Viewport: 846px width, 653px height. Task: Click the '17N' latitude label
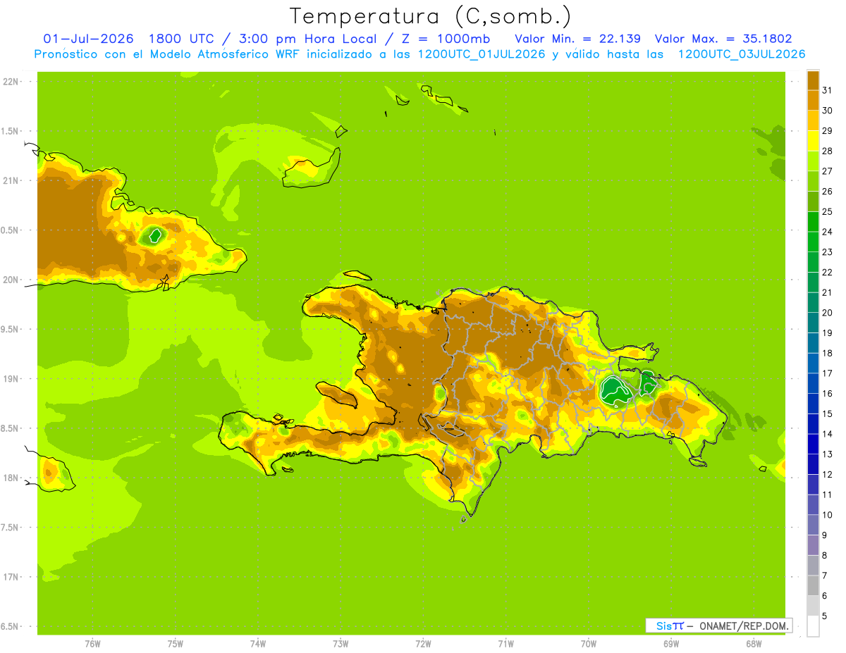click(x=11, y=578)
